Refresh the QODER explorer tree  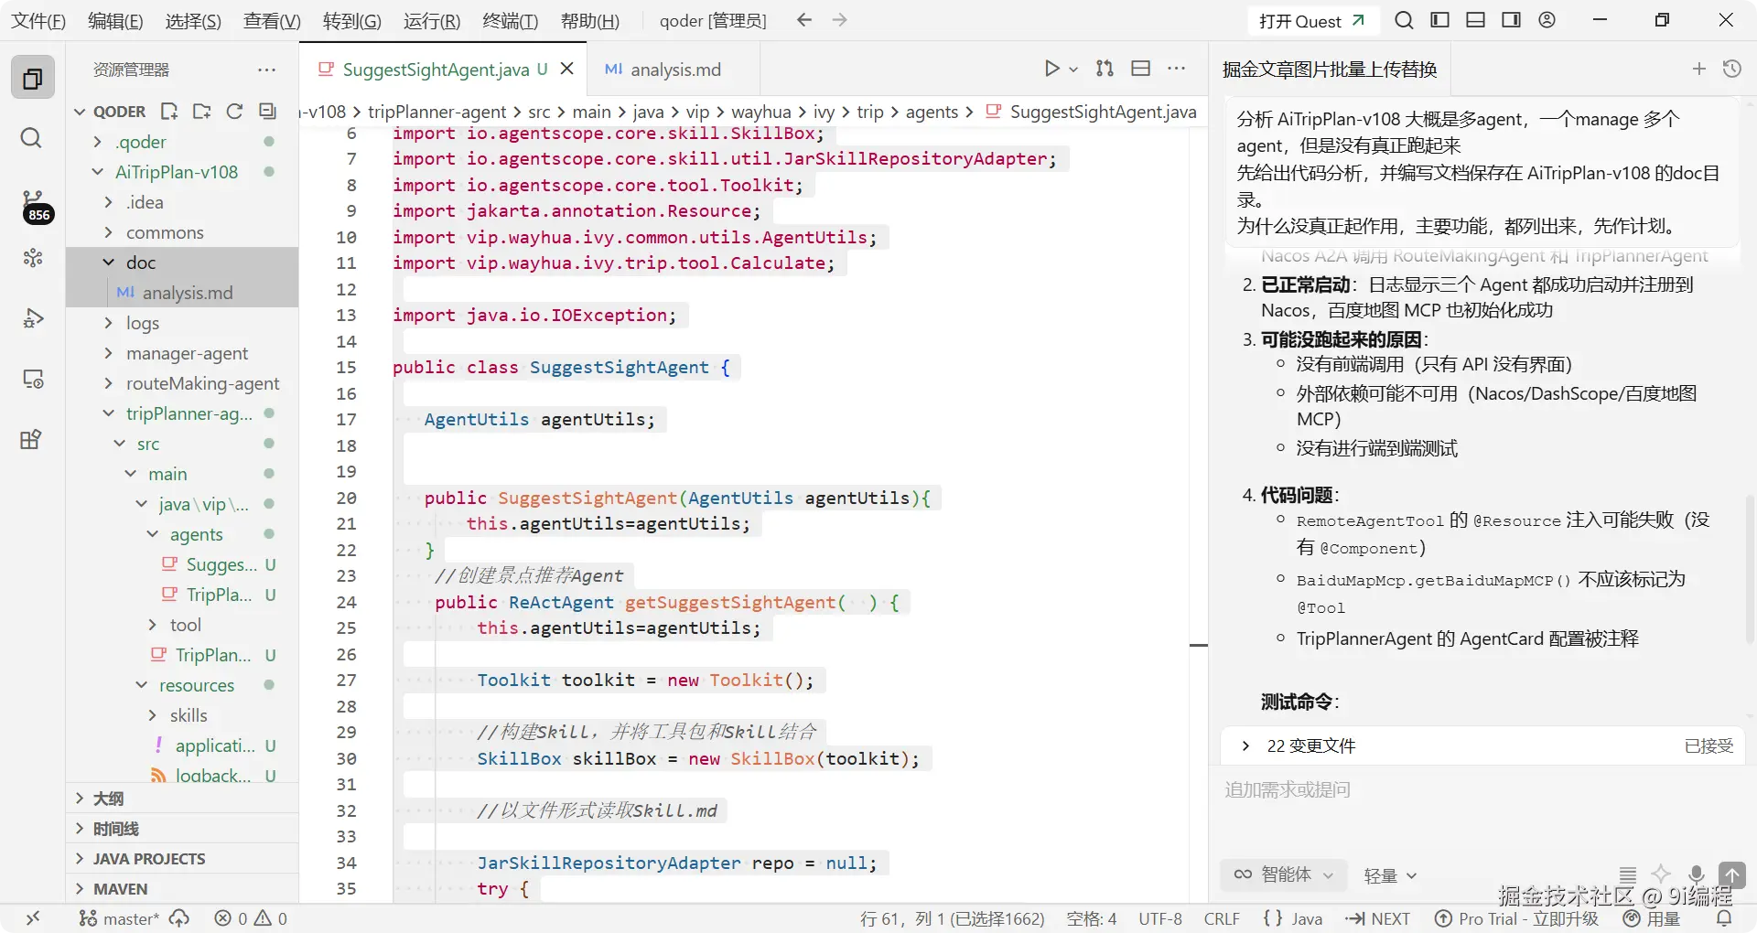point(234,112)
